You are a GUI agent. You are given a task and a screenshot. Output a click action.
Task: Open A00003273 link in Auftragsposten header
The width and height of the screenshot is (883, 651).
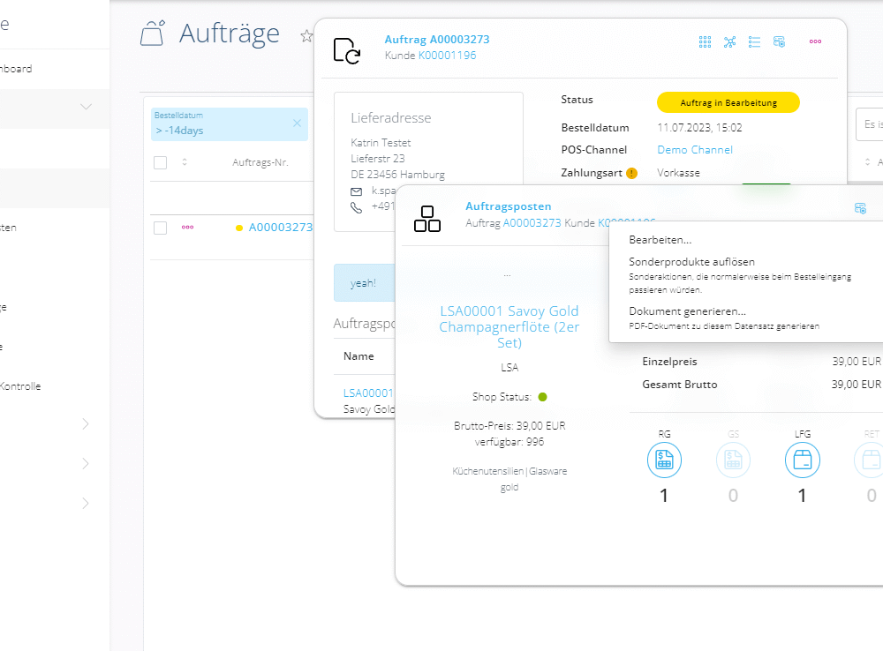[532, 223]
